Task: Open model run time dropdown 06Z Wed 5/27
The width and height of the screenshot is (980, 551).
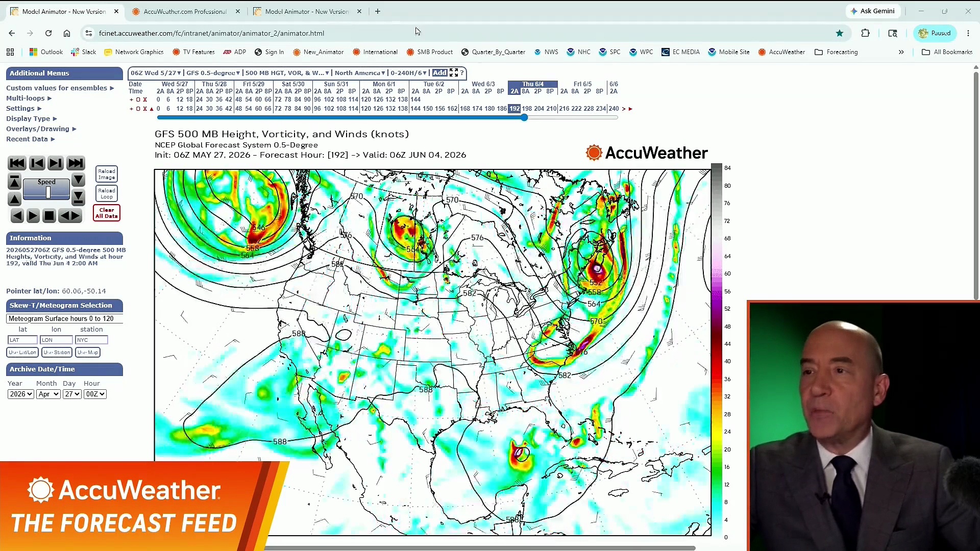Action: click(x=156, y=73)
